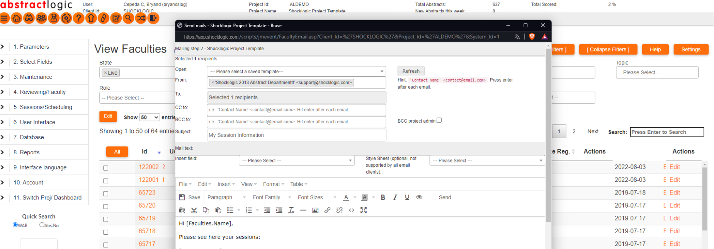The image size is (714, 249).
Task: Open the Font Family dropdown
Action: (272, 197)
